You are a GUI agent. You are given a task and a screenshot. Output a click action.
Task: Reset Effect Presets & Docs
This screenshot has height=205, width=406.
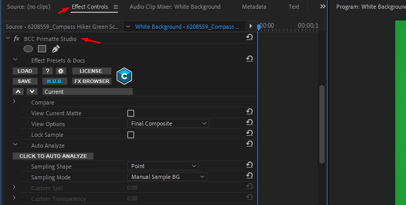pyautogui.click(x=249, y=59)
